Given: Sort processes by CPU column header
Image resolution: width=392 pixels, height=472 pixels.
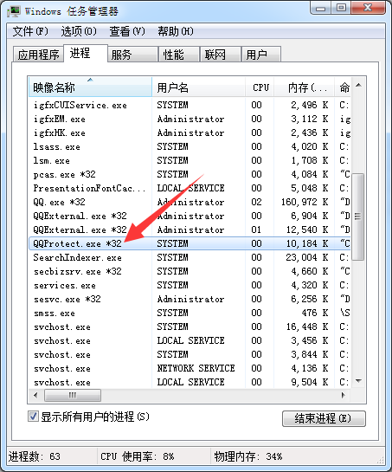Looking at the screenshot, I should click(x=260, y=87).
